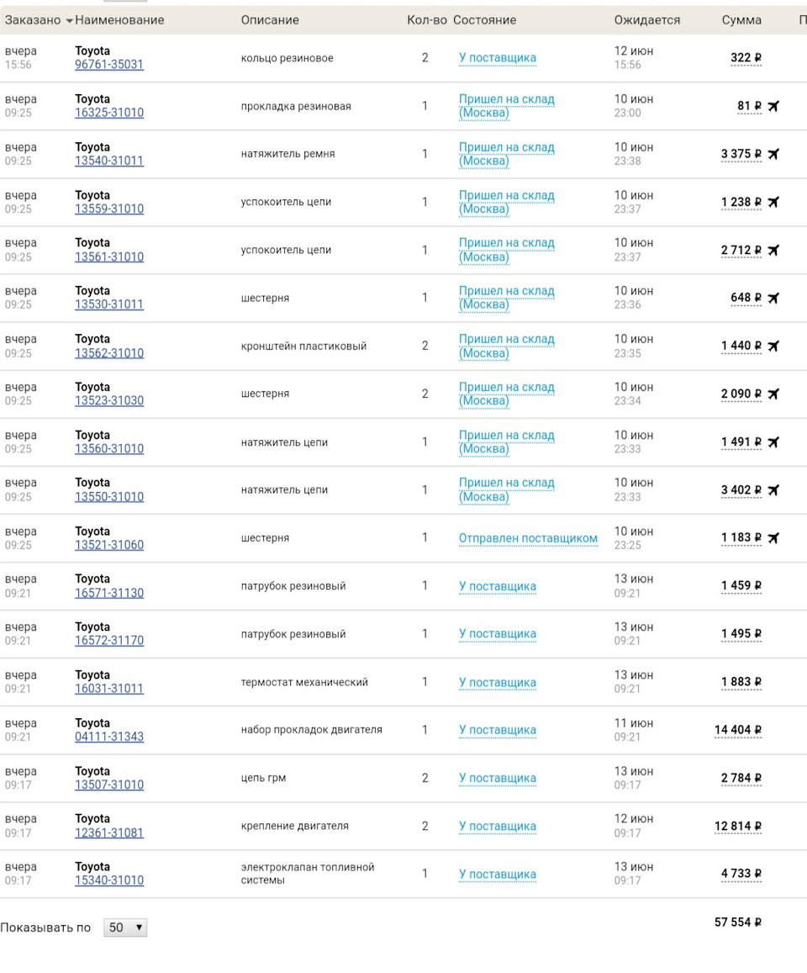The image size is (807, 973).
Task: Sort by the Заказано column arrow
Action: [68, 20]
